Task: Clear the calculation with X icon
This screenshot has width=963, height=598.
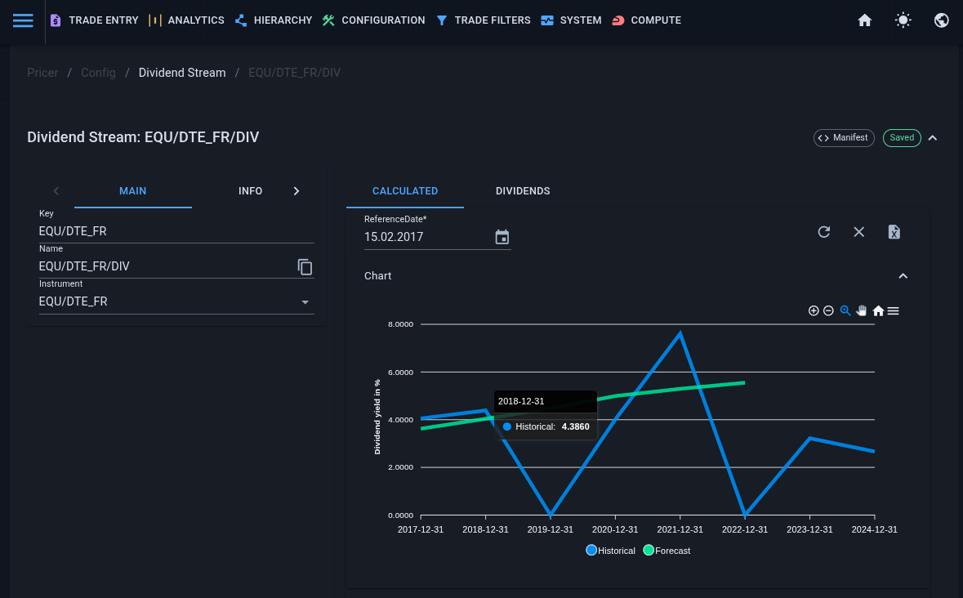Action: [x=859, y=231]
